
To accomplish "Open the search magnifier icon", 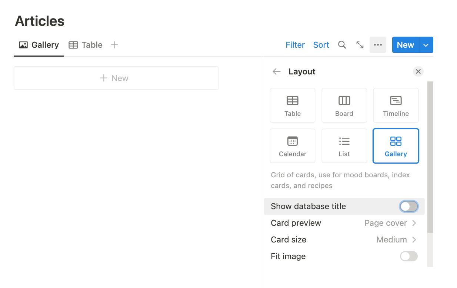I will 342,45.
